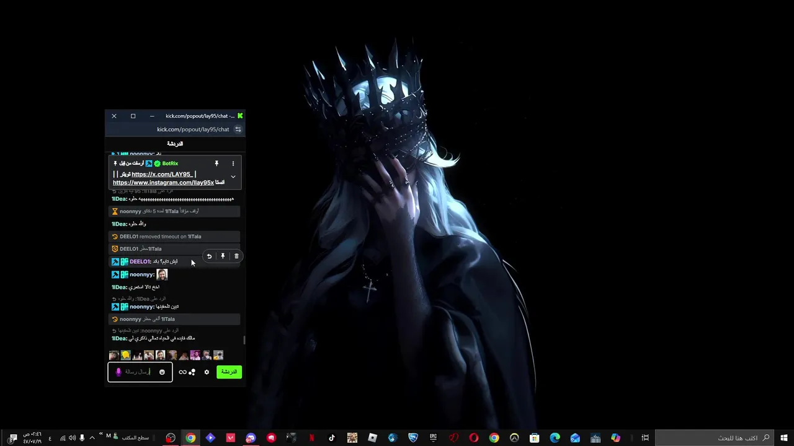Open the clock and date in taskbar
The height and width of the screenshot is (446, 794).
[32, 438]
